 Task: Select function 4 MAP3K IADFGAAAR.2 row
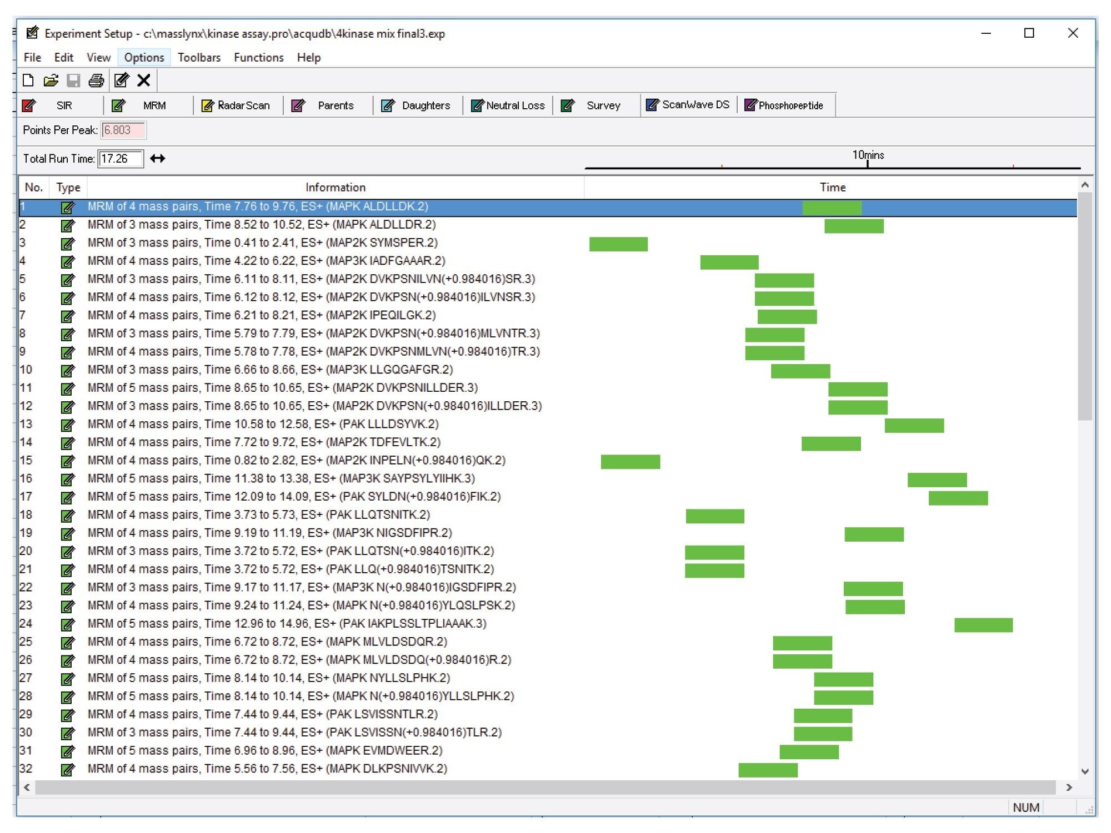tap(548, 261)
